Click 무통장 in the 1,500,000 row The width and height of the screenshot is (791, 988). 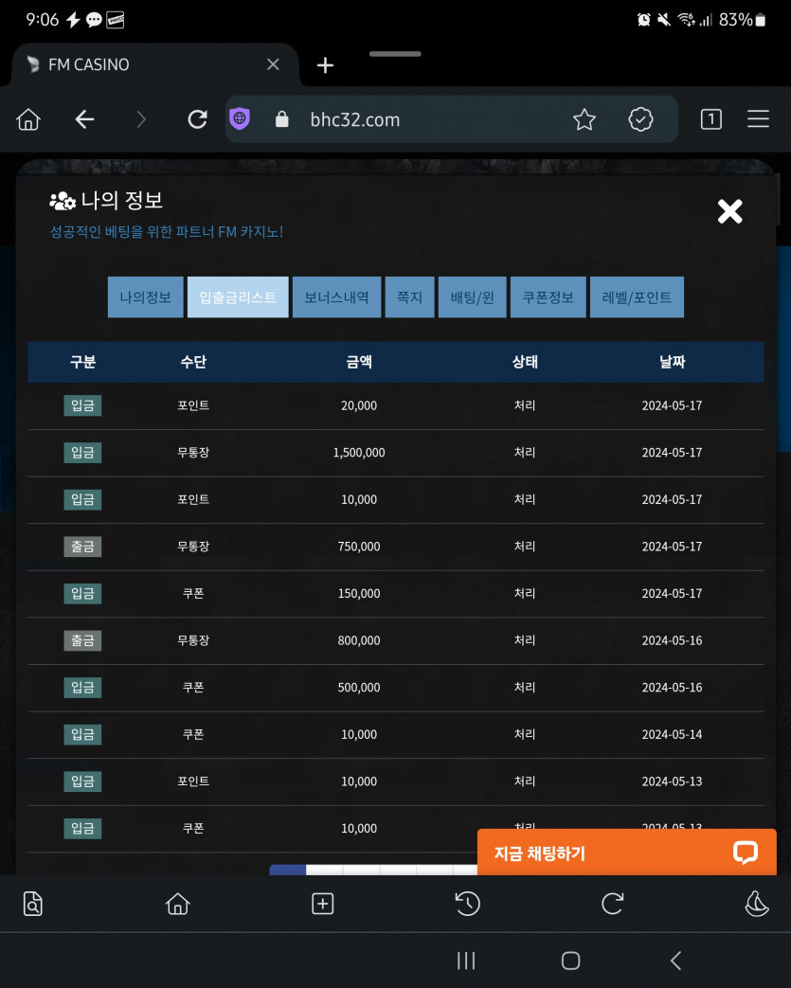click(x=193, y=453)
